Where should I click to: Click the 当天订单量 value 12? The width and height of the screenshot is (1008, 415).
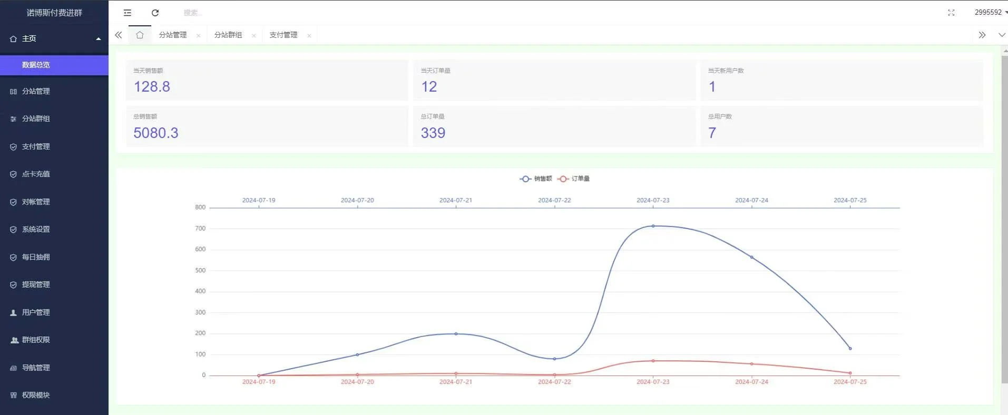[429, 86]
